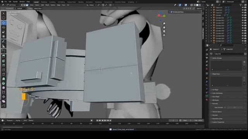Image resolution: width=248 pixels, height=139 pixels.
Task: Select the Edge Slide tool
Action: [x=3, y=92]
